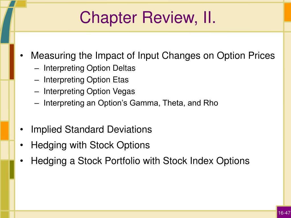Click the Hedging with Stock Options bullet
The width and height of the screenshot is (291, 218).
click(90, 145)
